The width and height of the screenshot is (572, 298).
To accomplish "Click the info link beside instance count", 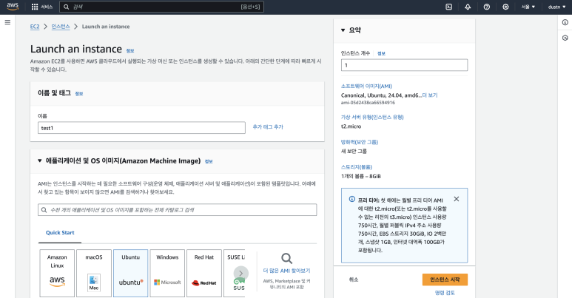I will 381,53.
